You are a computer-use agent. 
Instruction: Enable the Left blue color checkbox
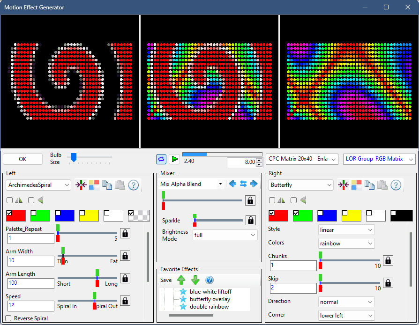(58, 213)
